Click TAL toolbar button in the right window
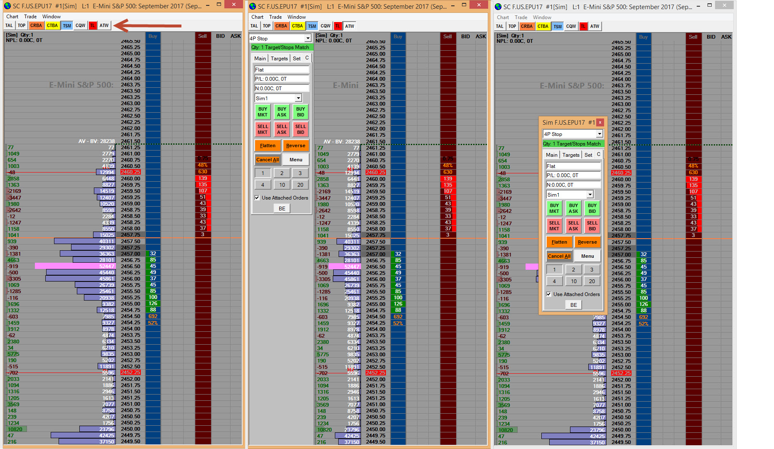Screen dimensions: 774x449 pyautogui.click(x=500, y=27)
